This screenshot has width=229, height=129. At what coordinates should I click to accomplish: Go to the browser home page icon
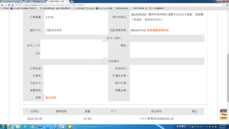click(13, 5)
